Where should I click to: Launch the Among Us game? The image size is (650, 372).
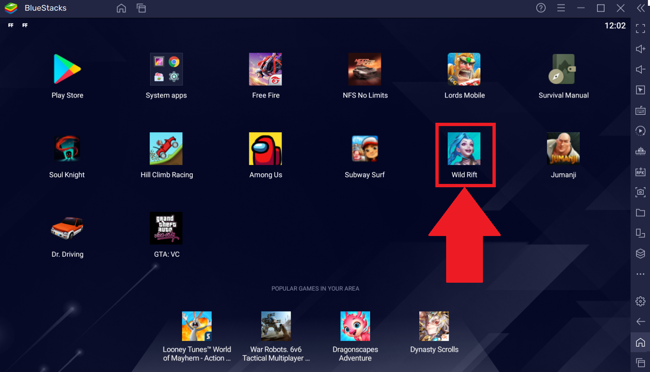[x=265, y=149]
